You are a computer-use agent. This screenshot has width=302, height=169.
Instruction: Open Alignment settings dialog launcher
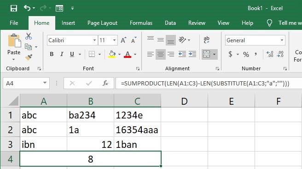(217, 68)
